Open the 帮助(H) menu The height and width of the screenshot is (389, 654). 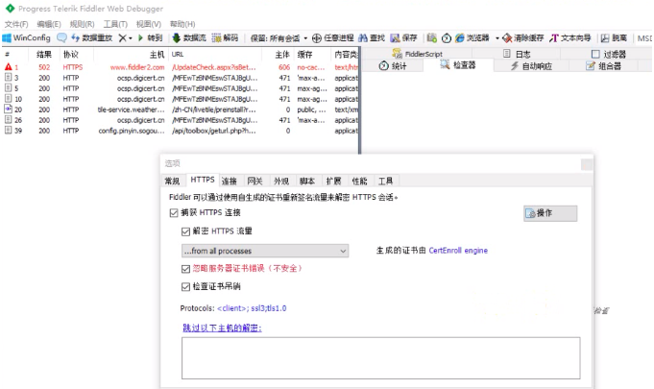point(182,24)
